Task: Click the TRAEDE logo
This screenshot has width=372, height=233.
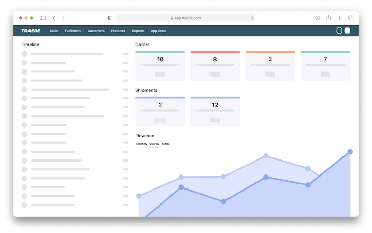Action: (x=31, y=31)
